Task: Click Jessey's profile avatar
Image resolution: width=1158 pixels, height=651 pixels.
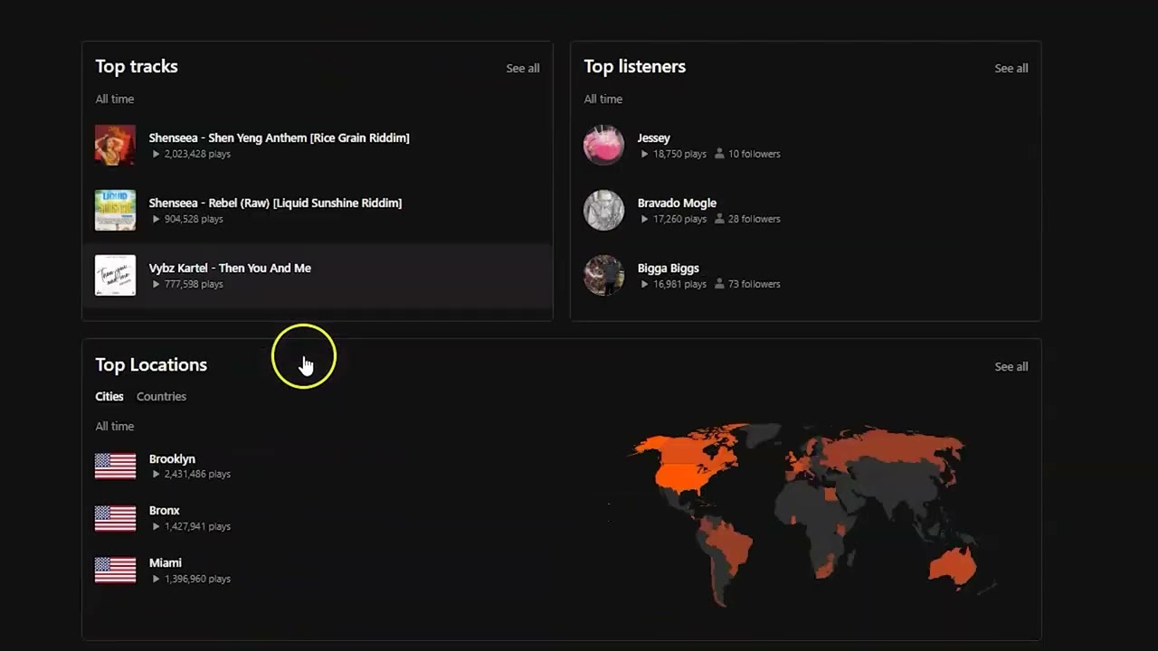Action: click(x=603, y=145)
